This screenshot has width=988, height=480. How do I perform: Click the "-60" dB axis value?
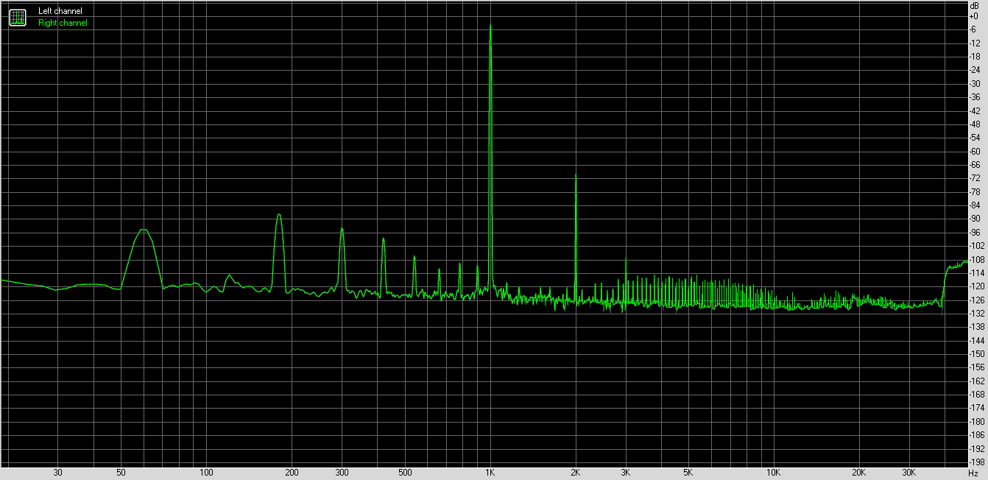tap(975, 151)
